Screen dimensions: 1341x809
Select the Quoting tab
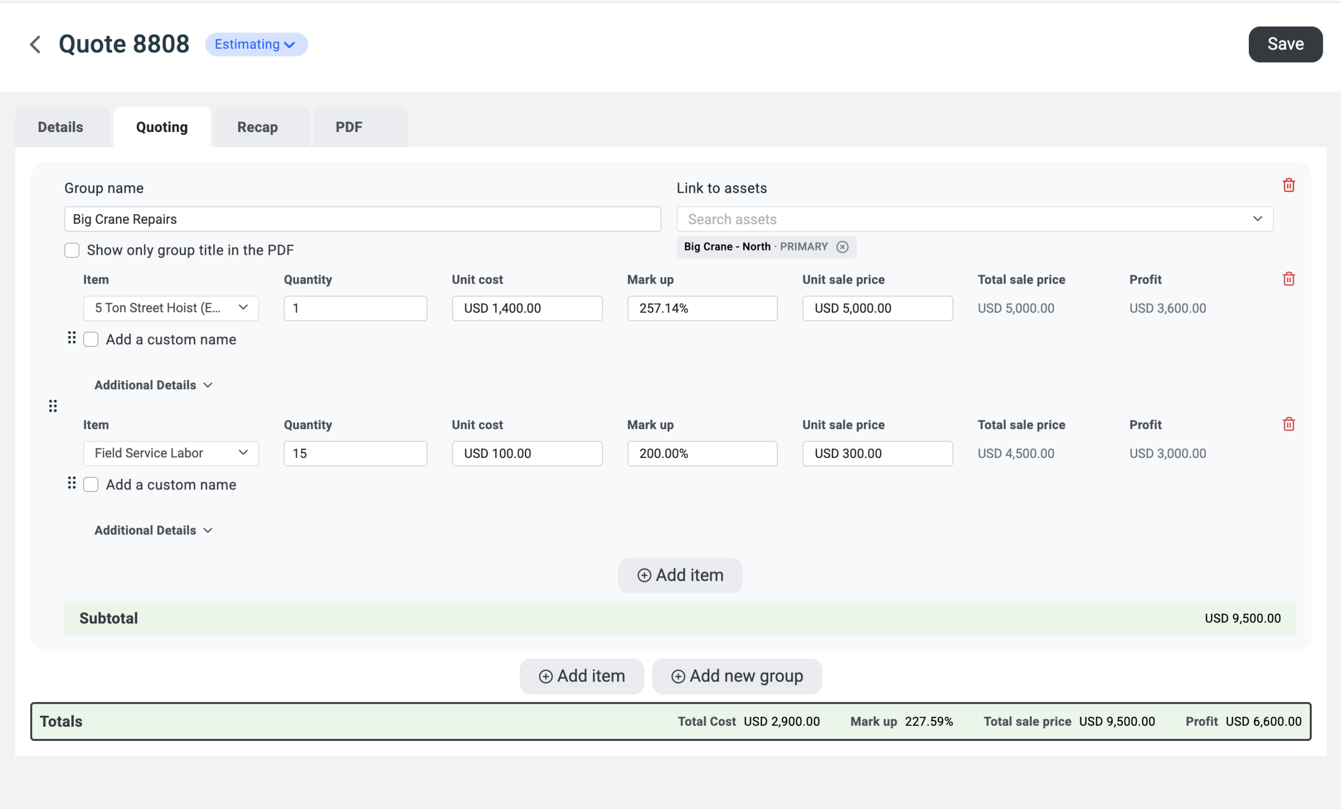point(162,127)
